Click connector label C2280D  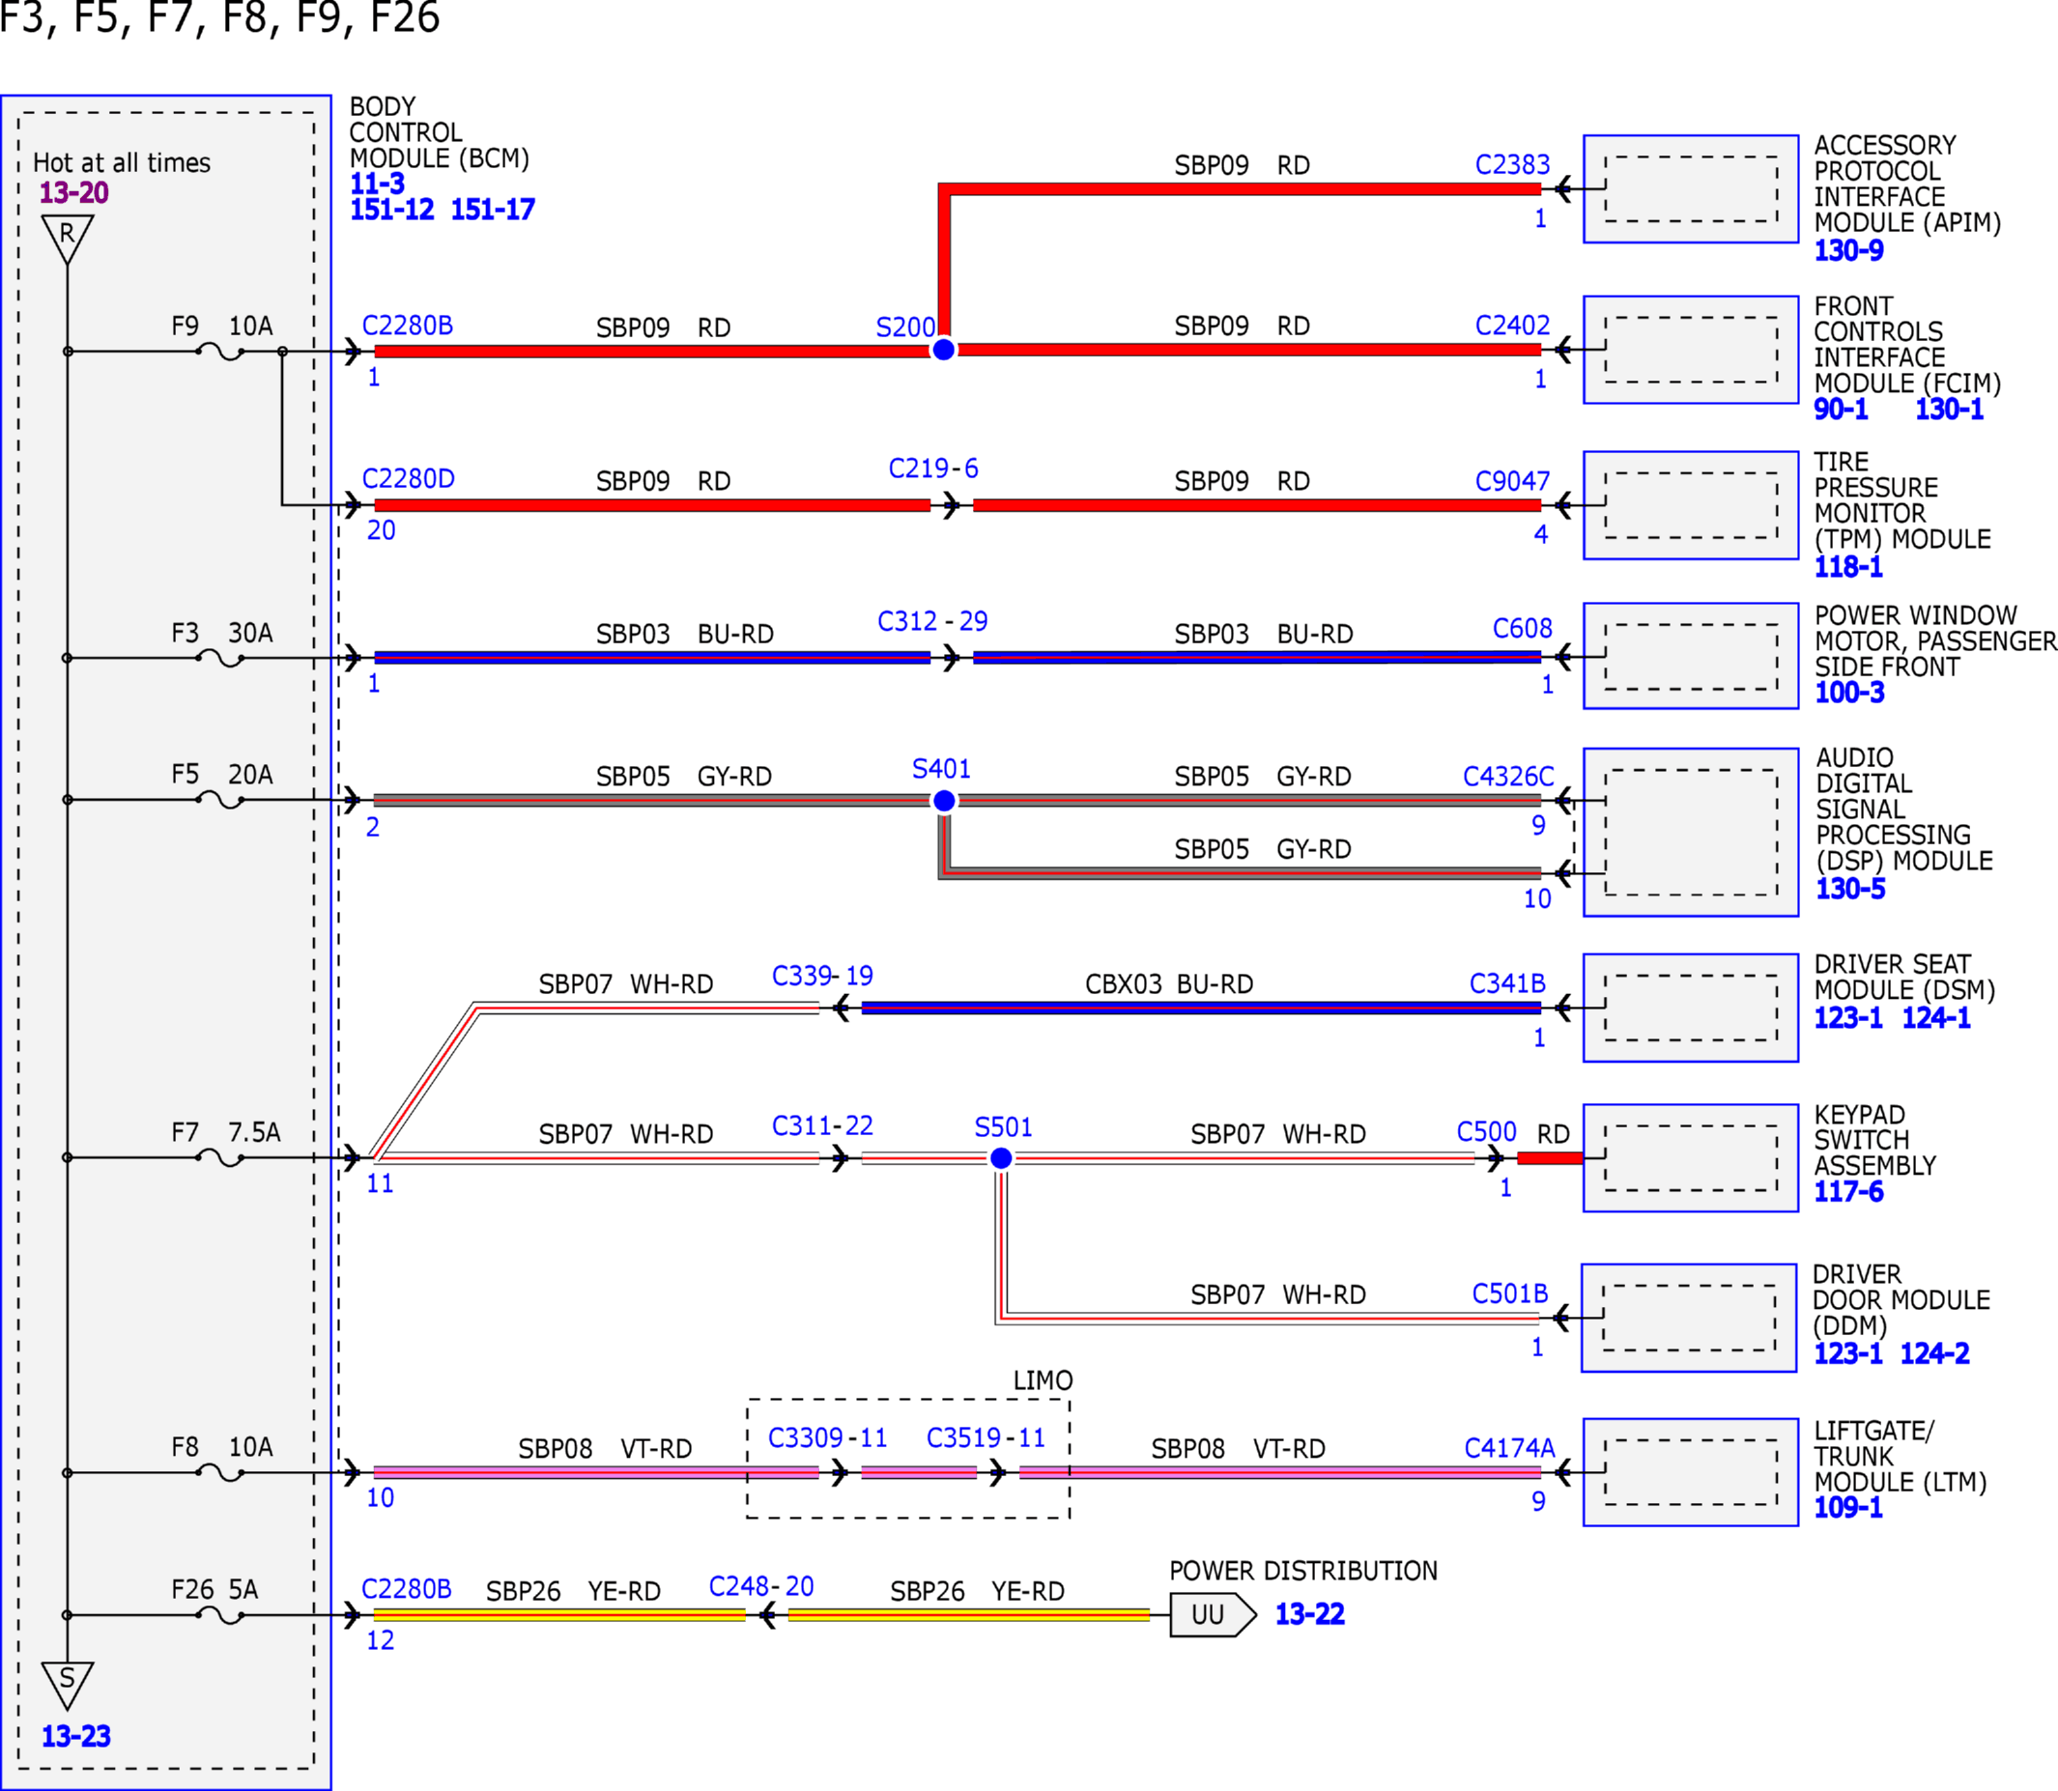coord(408,479)
